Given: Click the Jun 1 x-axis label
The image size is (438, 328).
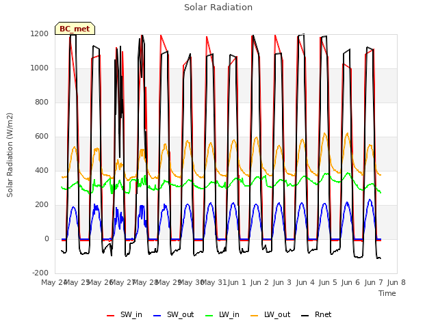Looking at the screenshot, I should pos(237,282).
